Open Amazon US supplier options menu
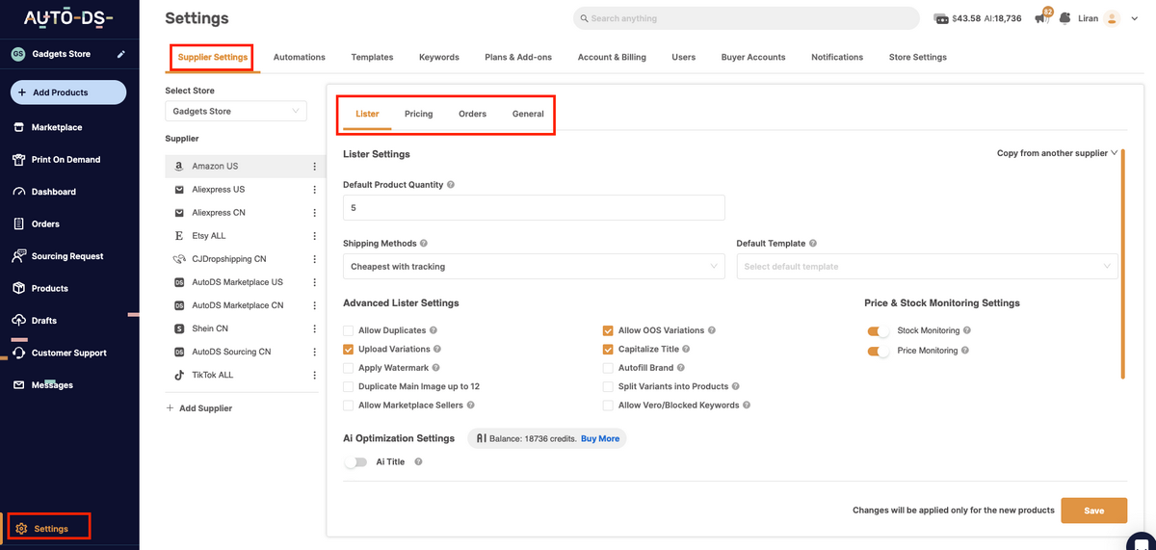This screenshot has width=1156, height=550. [314, 167]
